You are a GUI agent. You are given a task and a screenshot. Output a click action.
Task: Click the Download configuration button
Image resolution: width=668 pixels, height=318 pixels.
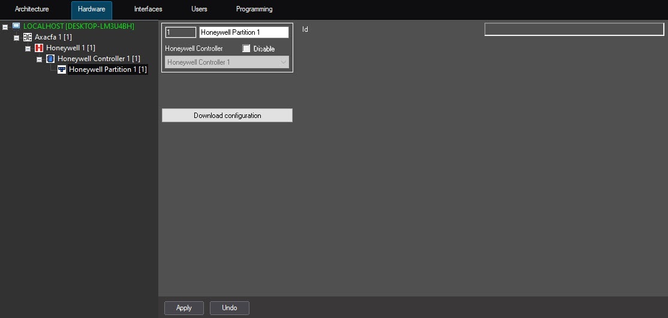point(227,116)
